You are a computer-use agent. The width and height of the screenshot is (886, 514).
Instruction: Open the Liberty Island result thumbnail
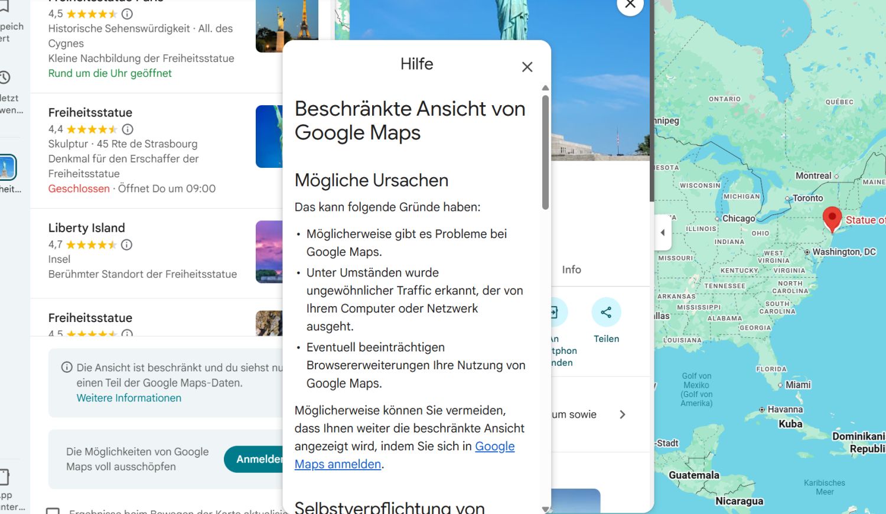click(269, 252)
